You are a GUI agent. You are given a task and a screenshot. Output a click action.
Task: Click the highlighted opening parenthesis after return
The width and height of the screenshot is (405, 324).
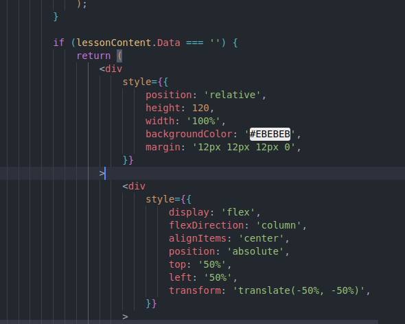pos(119,56)
